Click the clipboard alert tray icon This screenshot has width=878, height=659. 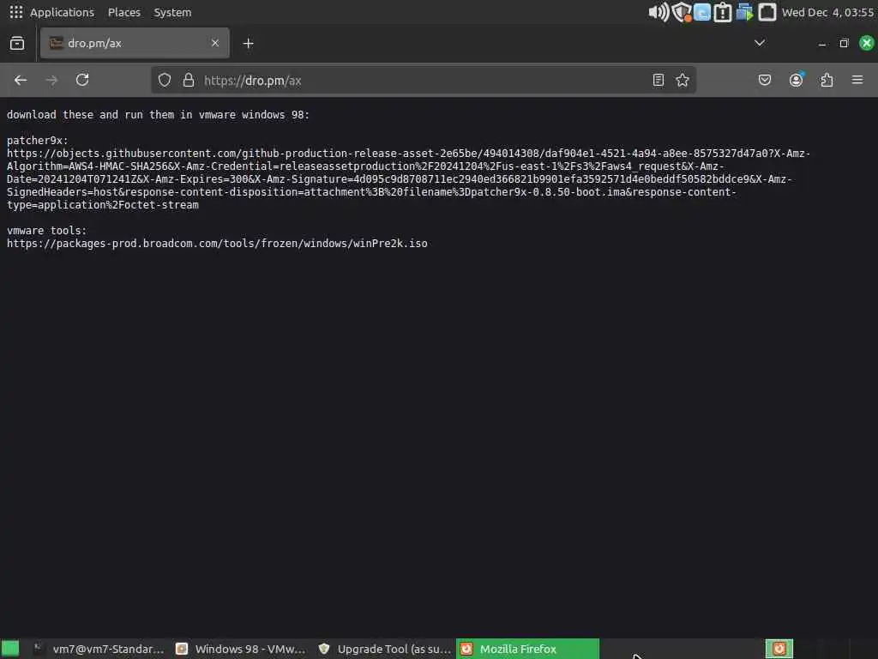pyautogui.click(x=723, y=12)
